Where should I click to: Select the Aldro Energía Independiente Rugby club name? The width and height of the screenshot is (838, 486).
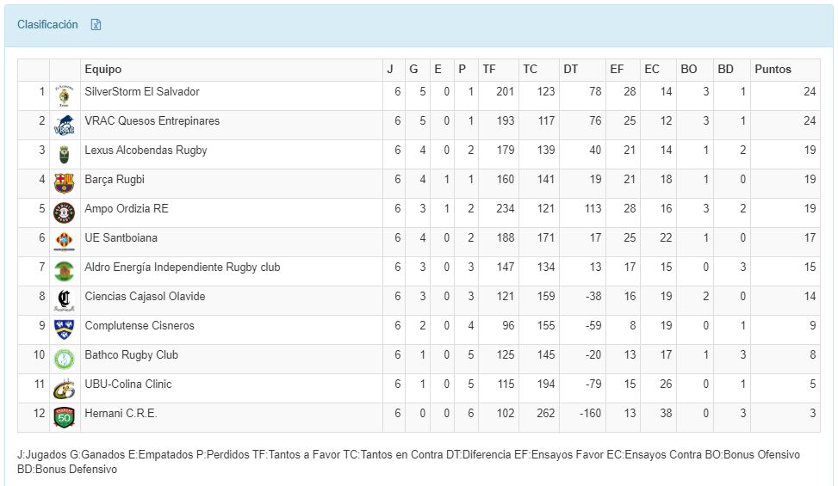[182, 268]
